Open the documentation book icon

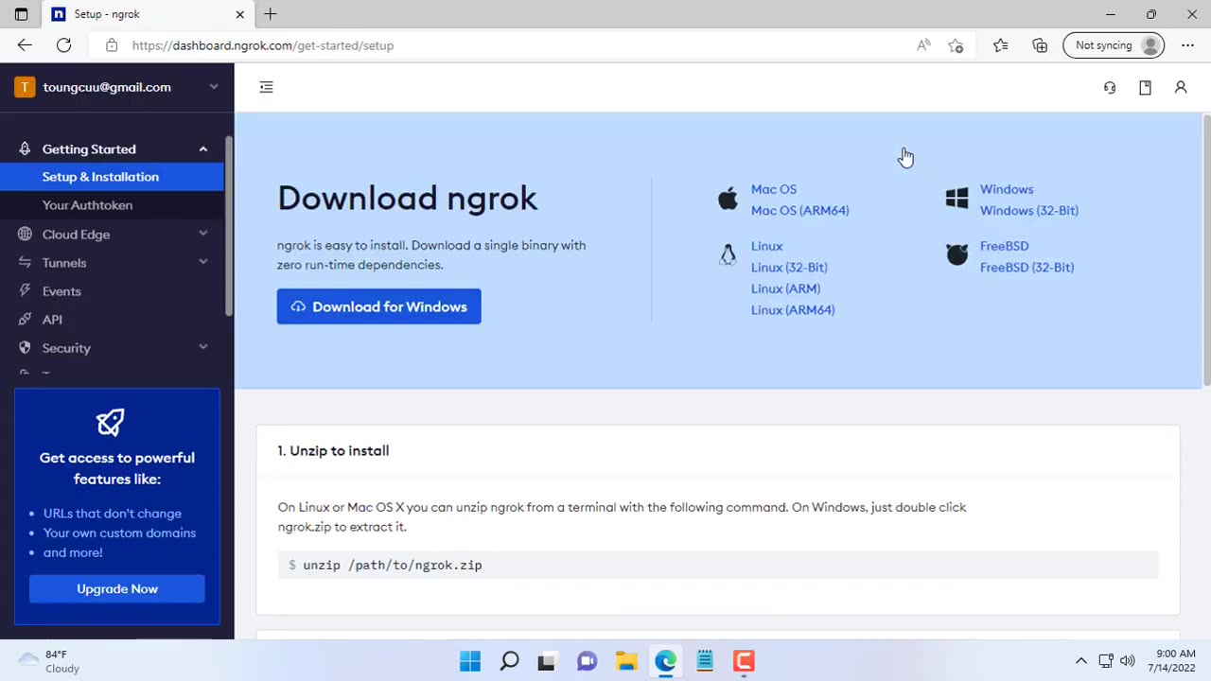click(1145, 87)
